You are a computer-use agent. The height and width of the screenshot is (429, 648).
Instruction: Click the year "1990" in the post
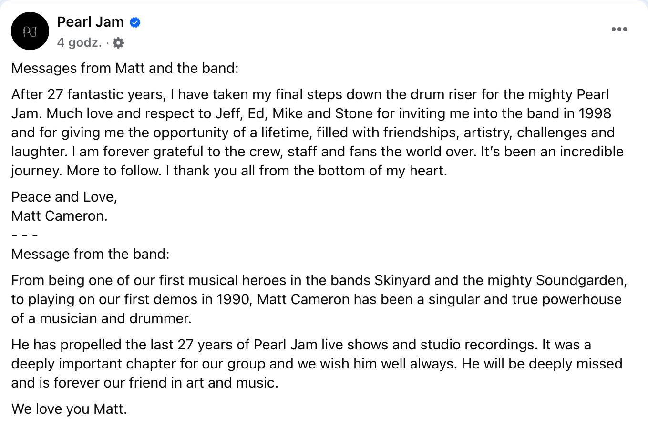tap(234, 299)
